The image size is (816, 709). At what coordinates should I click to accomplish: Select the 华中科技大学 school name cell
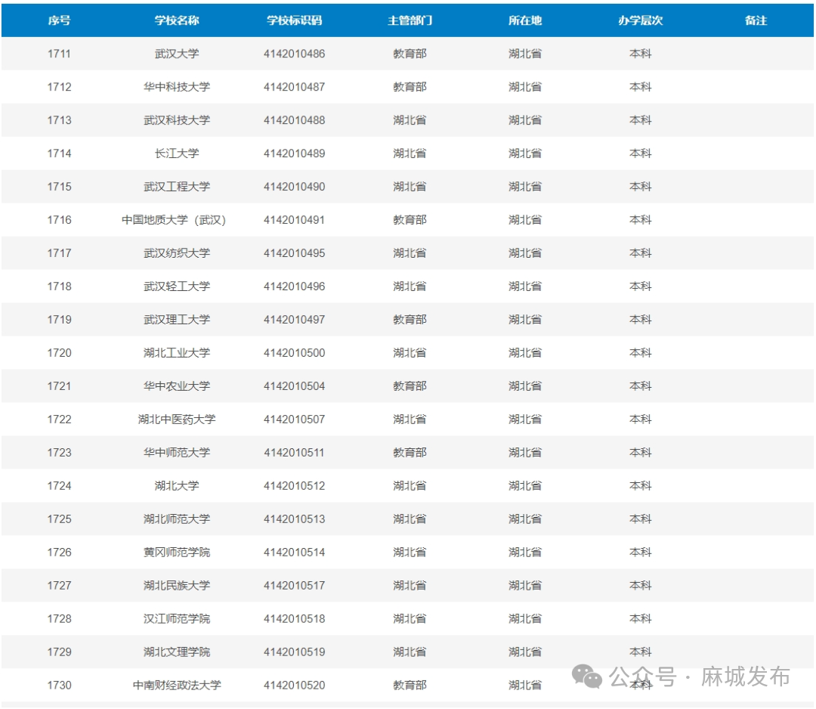177,87
